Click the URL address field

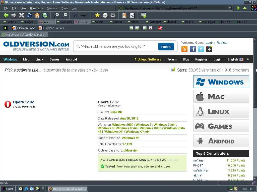pyautogui.click(x=174, y=8)
